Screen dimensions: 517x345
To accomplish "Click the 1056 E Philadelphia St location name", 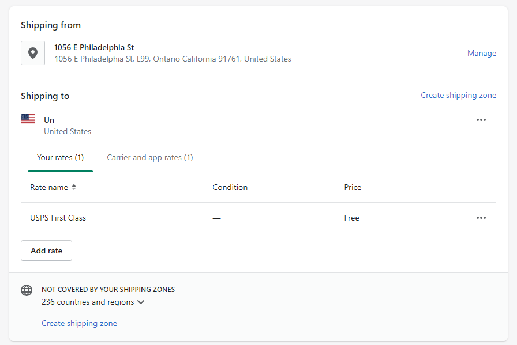I will 94,47.
